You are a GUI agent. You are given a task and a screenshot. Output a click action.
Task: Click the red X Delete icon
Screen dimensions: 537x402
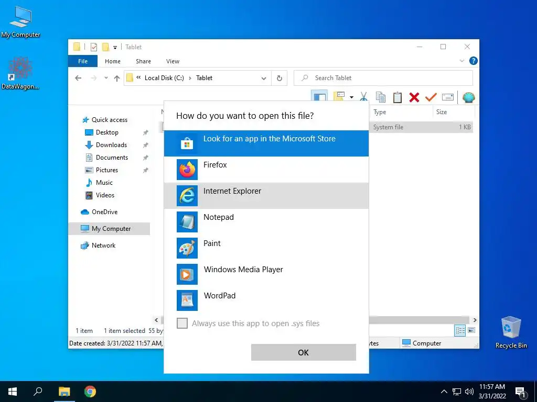[414, 97]
